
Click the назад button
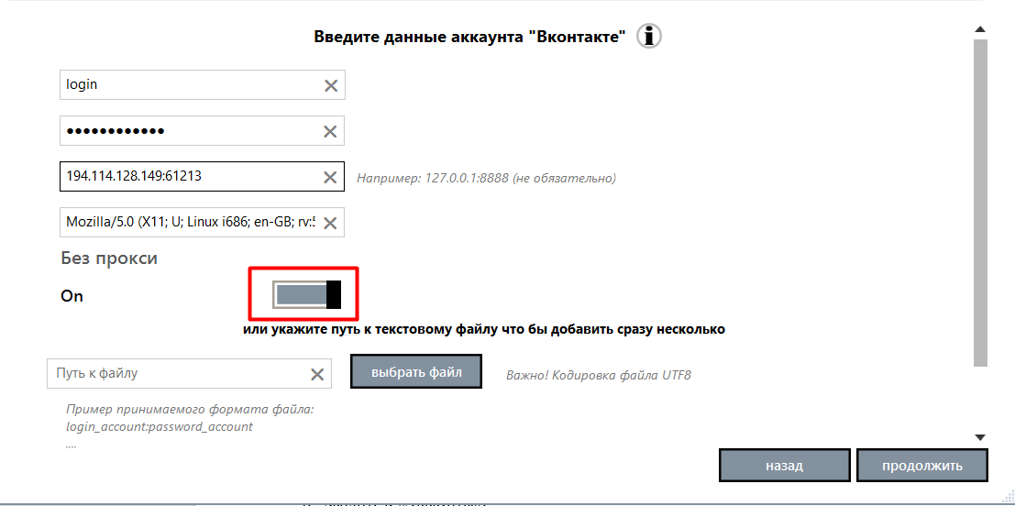tap(784, 466)
